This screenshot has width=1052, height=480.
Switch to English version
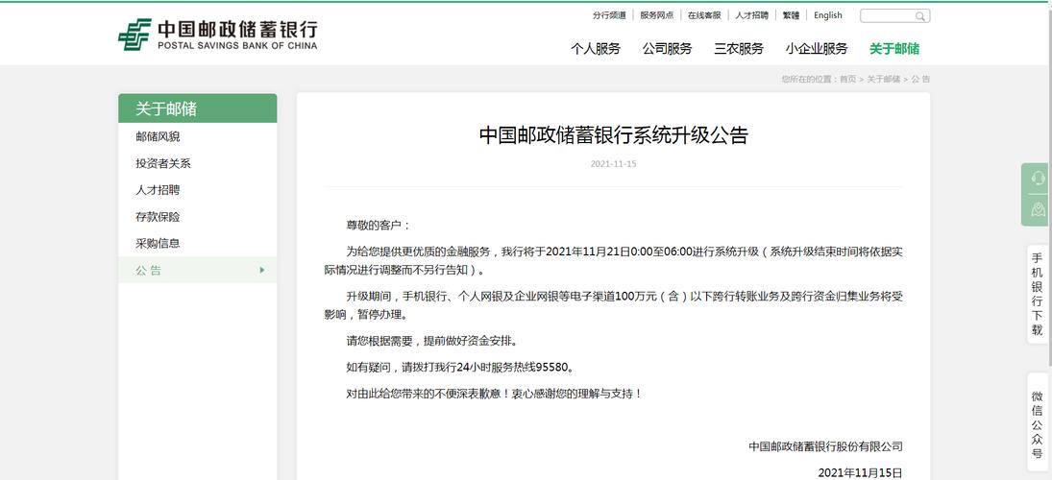[828, 15]
